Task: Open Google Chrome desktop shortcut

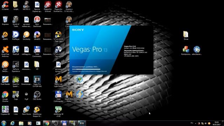Action: (5, 97)
